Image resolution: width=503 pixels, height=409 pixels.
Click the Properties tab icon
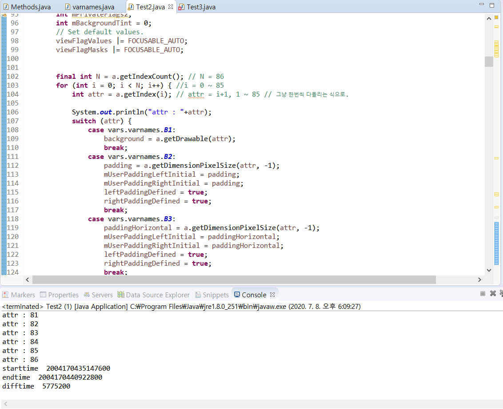pos(43,295)
